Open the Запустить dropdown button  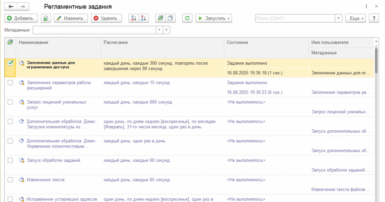point(214,18)
